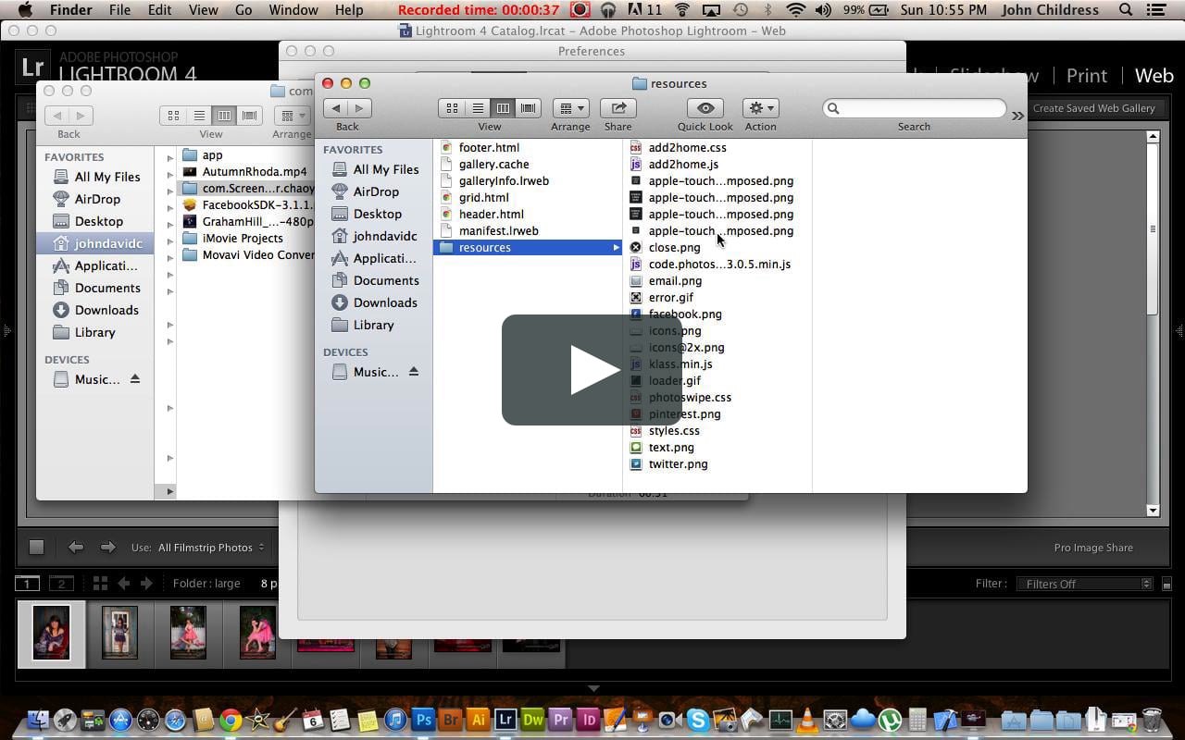The height and width of the screenshot is (740, 1185).
Task: Collapse Lightroom filmstrip panel arrow at bottom
Action: pyautogui.click(x=593, y=688)
